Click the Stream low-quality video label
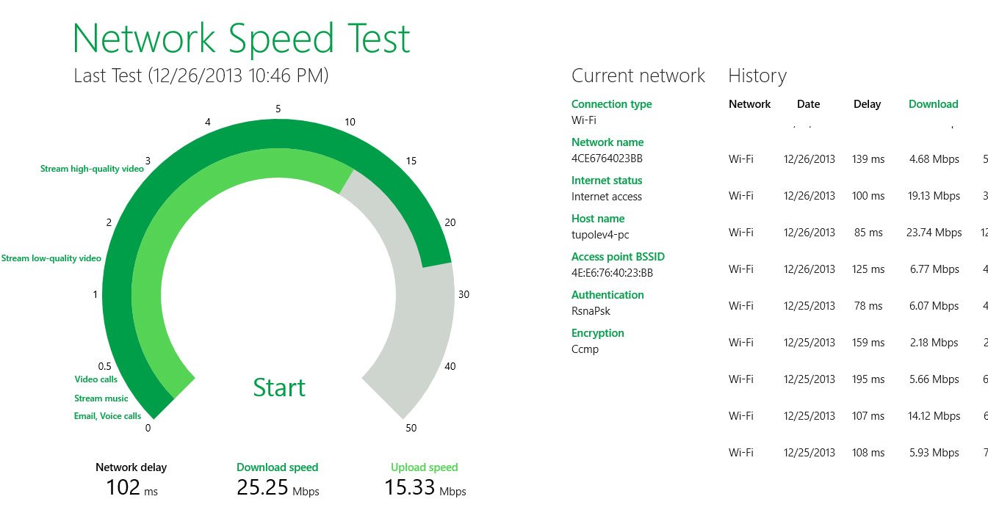Image resolution: width=988 pixels, height=521 pixels. click(x=51, y=258)
